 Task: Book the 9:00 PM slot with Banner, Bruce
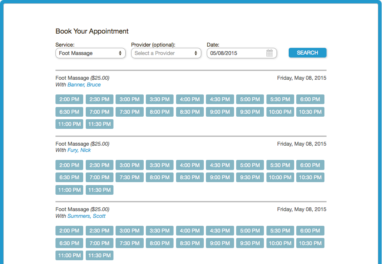coord(220,112)
